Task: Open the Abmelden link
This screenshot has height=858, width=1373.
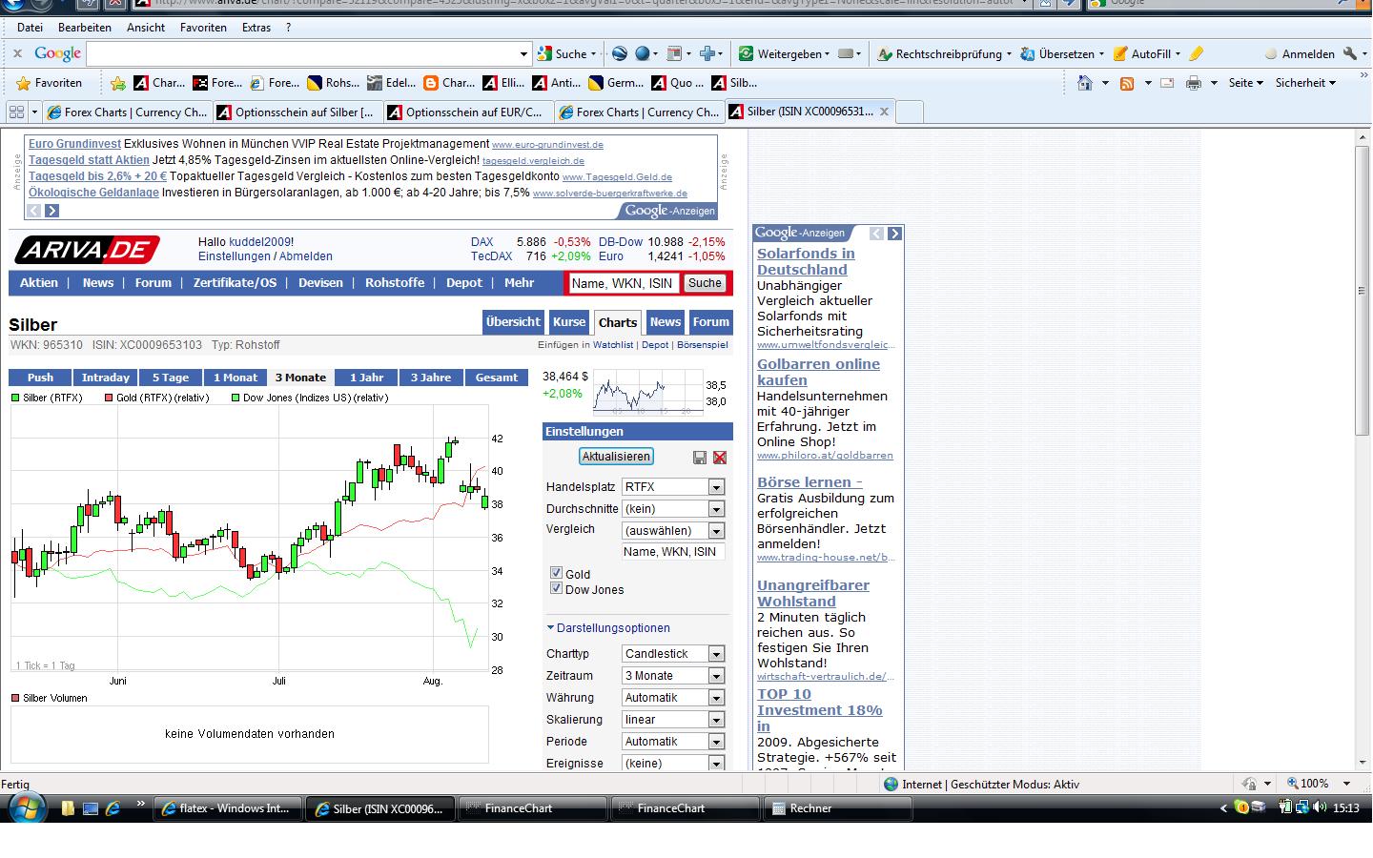Action: click(x=307, y=256)
